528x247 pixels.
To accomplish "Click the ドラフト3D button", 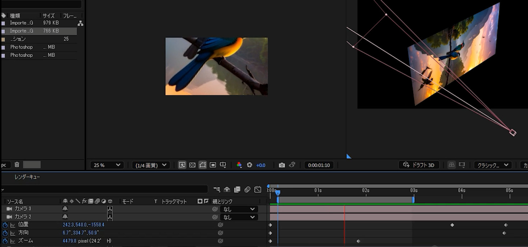I will click(419, 165).
